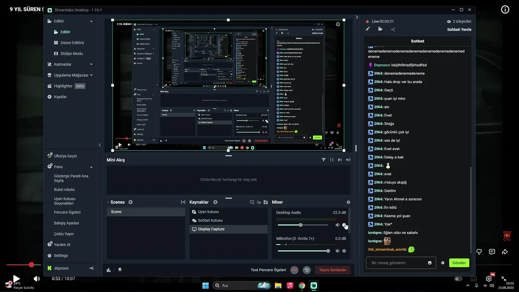Viewport: 519px width, 292px height.
Task: Click the YouTube share arrow icon
Action: 505,252
